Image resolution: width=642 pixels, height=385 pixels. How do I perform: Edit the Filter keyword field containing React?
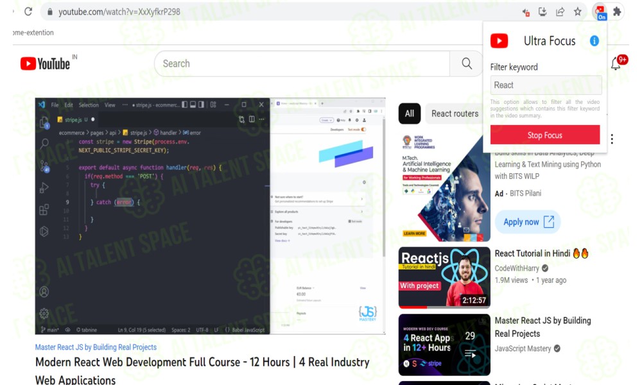tap(546, 85)
